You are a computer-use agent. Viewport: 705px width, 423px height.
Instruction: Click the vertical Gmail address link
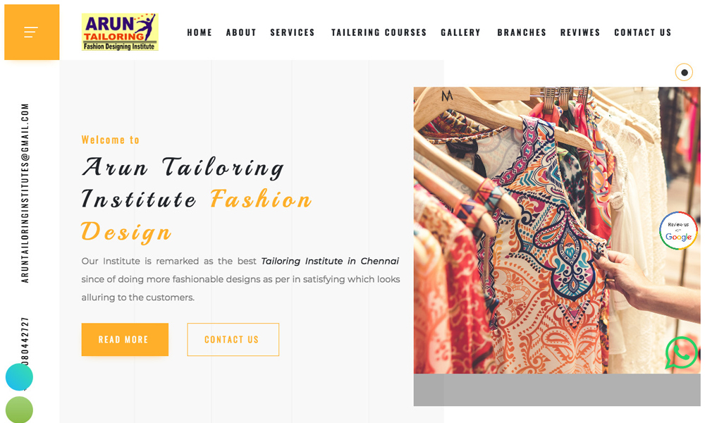point(25,193)
